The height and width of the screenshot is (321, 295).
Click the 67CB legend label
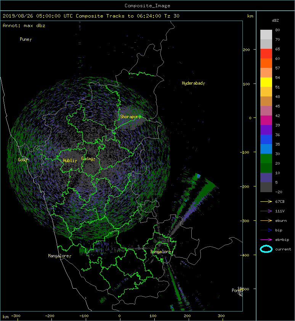tap(280, 202)
